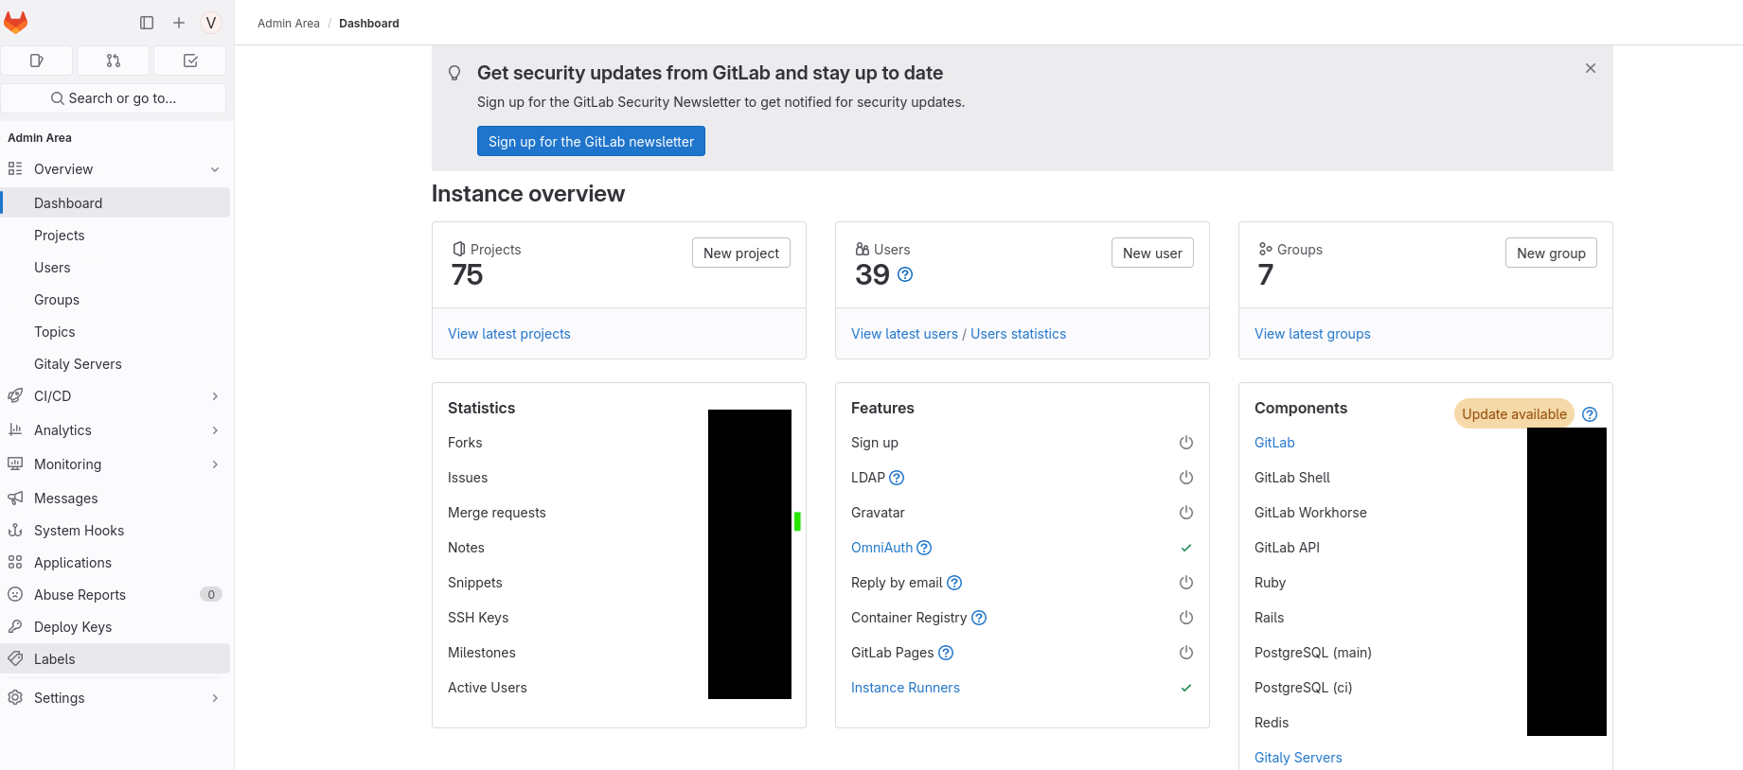Image resolution: width=1743 pixels, height=770 pixels.
Task: Open assigned issues shortcut icon
Action: (37, 61)
